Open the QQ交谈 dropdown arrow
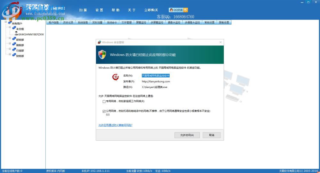 coord(186,10)
